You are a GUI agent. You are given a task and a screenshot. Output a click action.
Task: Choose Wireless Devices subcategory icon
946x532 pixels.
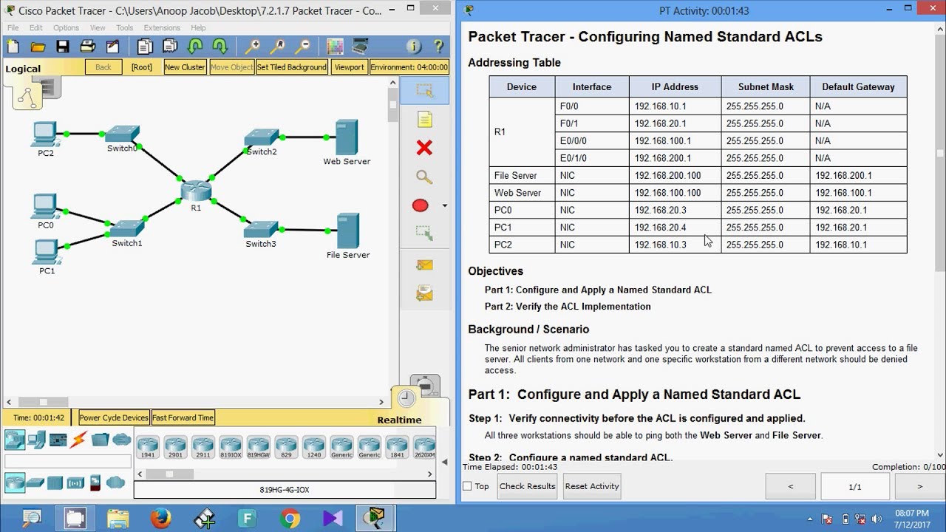[75, 483]
